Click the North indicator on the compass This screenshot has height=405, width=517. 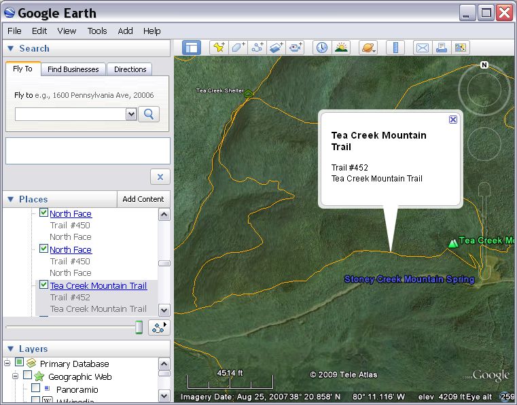(484, 65)
